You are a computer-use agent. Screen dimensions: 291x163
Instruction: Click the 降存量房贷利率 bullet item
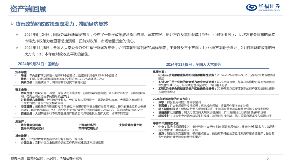(30, 125)
